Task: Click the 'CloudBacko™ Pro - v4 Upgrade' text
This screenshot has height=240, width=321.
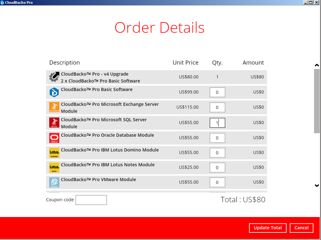Action: 95,74
